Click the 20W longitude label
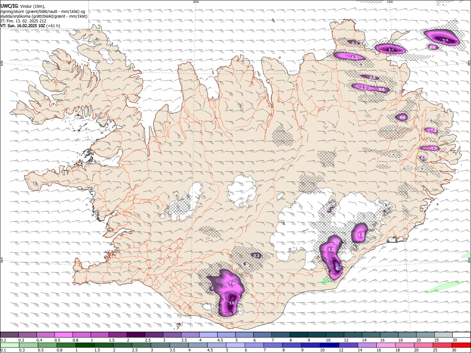 (196, 2)
